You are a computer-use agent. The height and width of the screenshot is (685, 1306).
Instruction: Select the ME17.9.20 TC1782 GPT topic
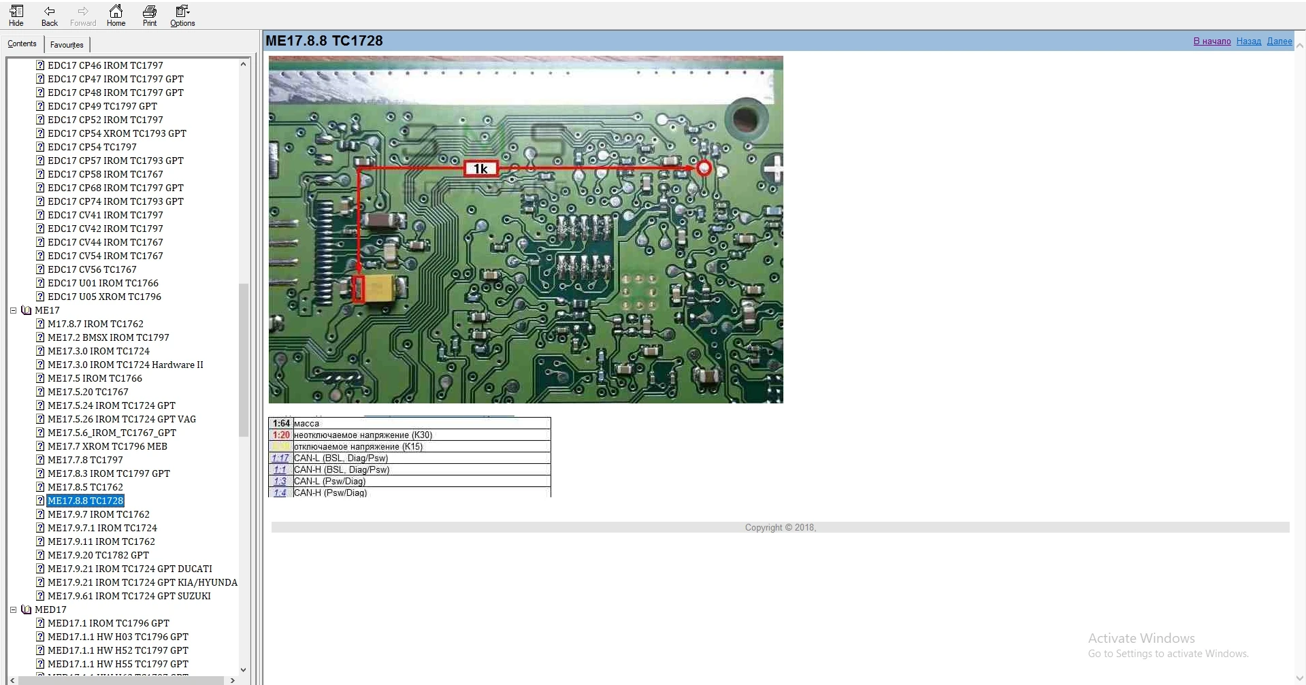(x=99, y=555)
